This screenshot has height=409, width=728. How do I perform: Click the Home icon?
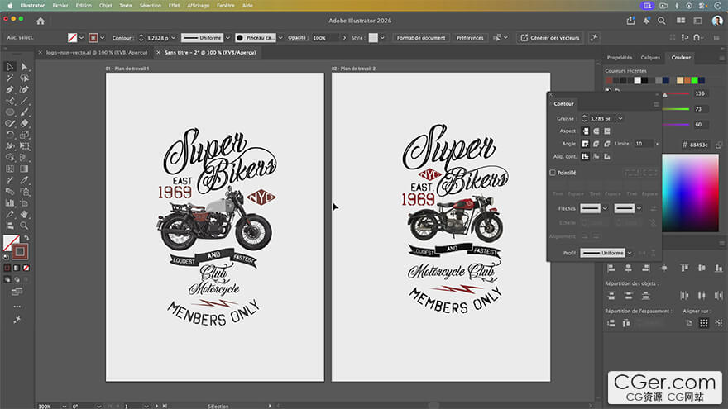[41, 21]
